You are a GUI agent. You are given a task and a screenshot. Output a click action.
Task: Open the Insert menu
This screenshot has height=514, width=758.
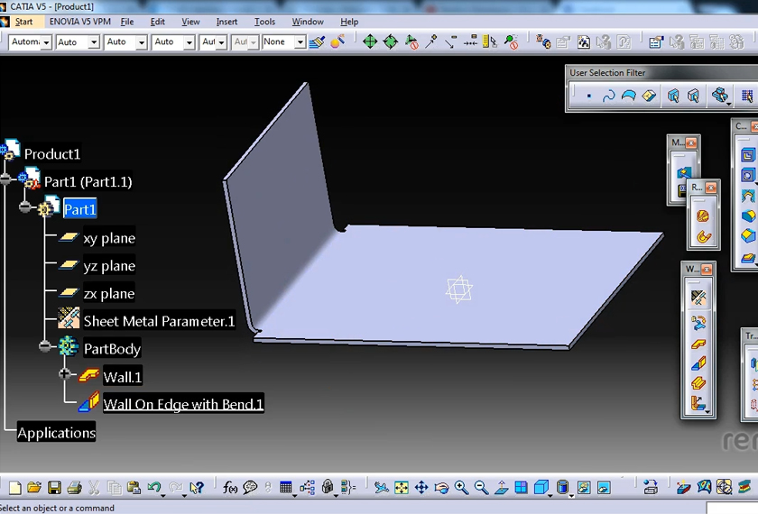click(x=226, y=22)
